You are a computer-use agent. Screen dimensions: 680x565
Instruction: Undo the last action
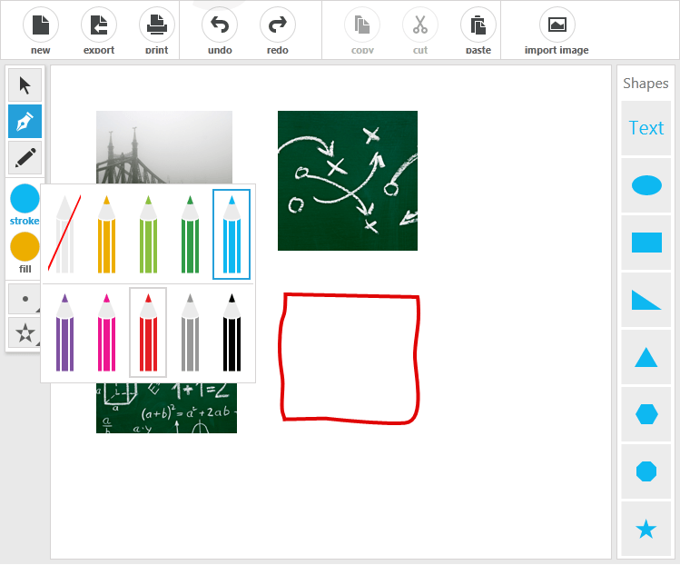220,25
